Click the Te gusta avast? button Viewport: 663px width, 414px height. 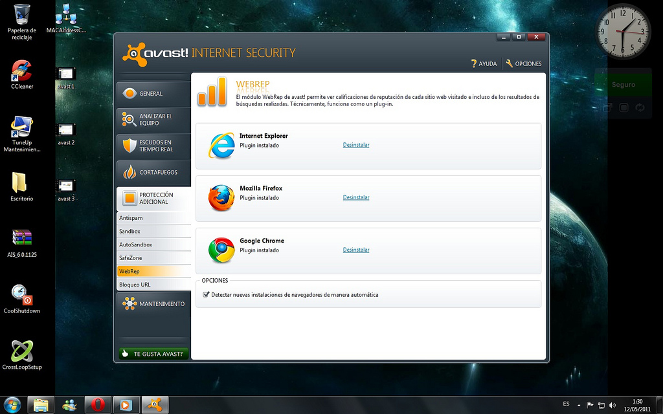(x=154, y=354)
